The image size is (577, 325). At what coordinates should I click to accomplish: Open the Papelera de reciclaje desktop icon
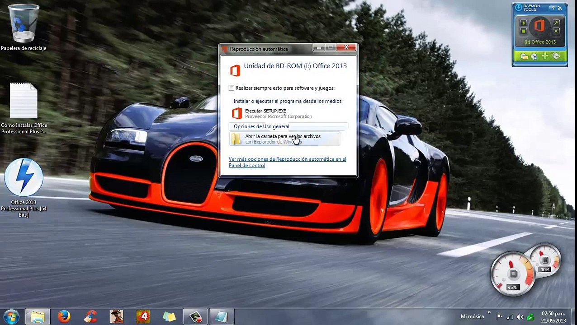pyautogui.click(x=24, y=27)
